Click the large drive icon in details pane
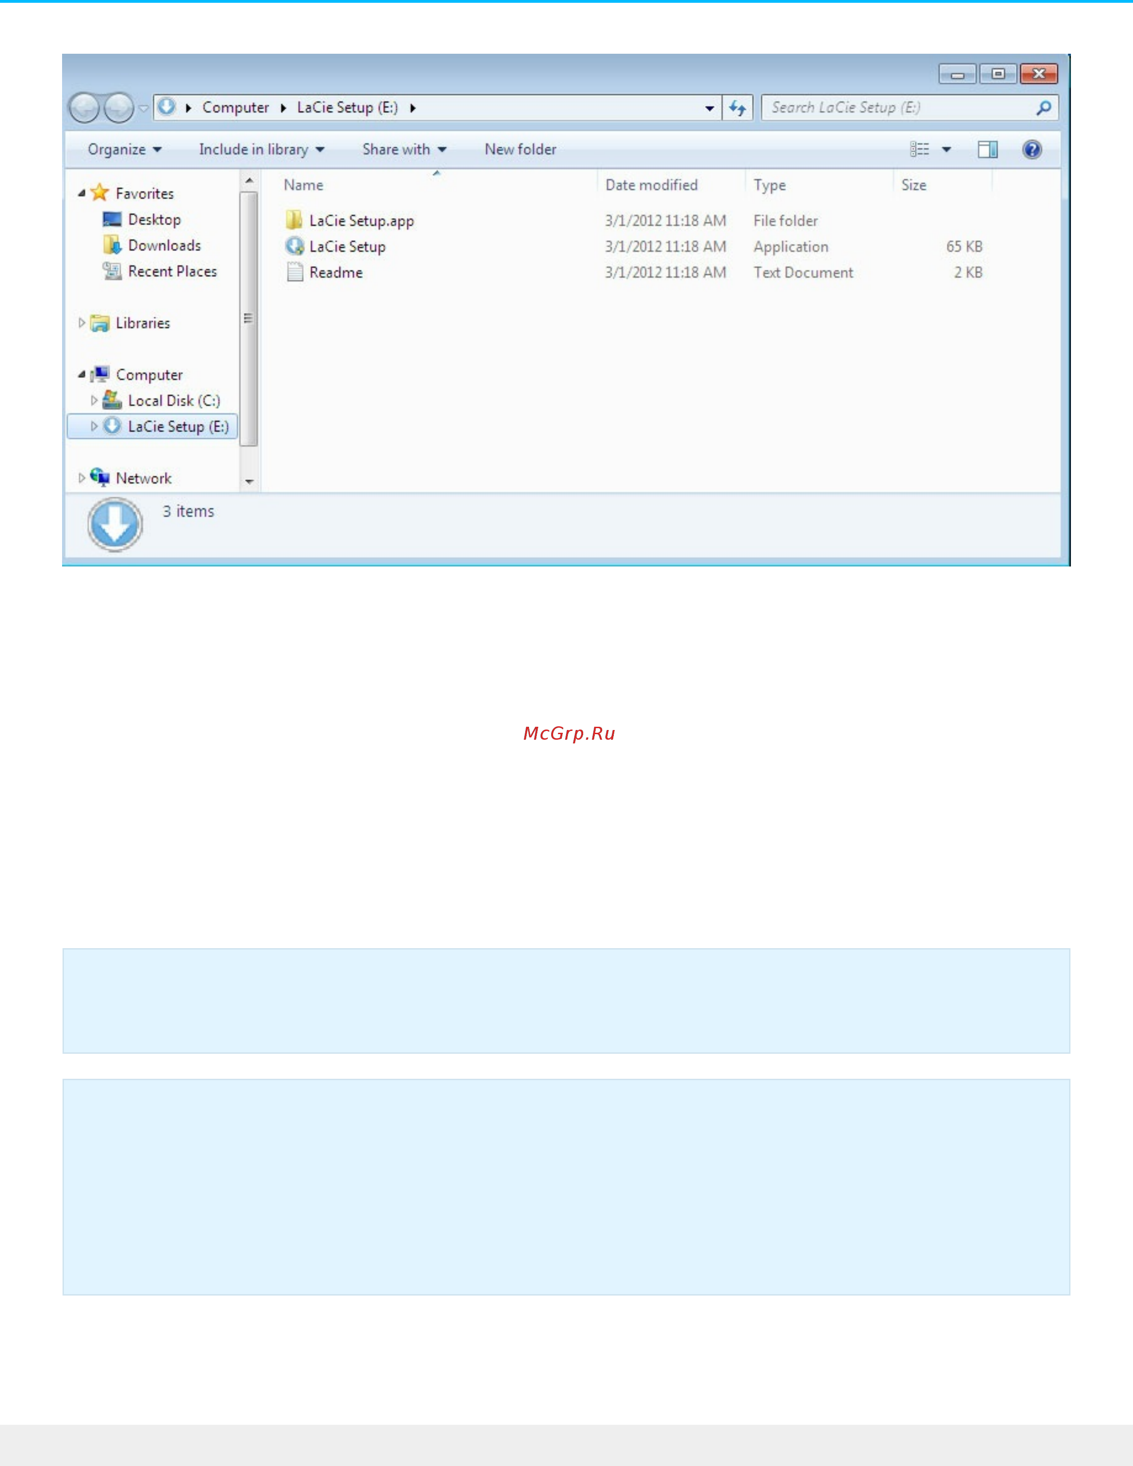Screen dimensions: 1133x1466 pos(115,524)
